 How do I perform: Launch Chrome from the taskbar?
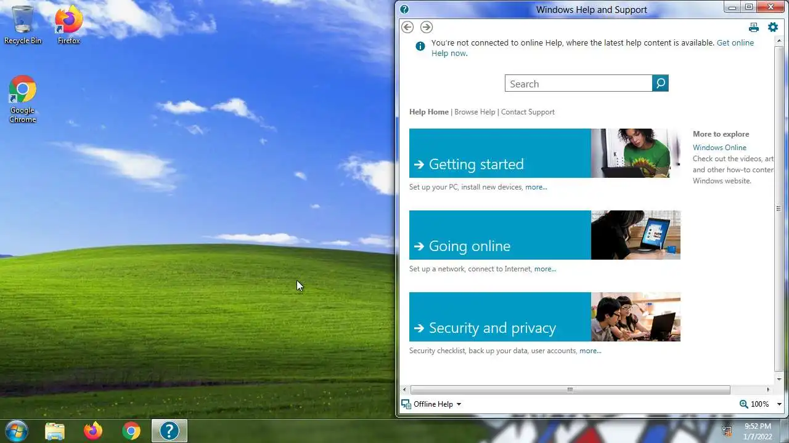(131, 431)
